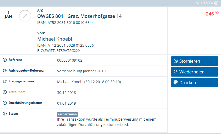Viewport: 221px width, 134px height.
Task: Click the clock icon beside Durchführungsdatum
Action: pyautogui.click(x=5, y=103)
